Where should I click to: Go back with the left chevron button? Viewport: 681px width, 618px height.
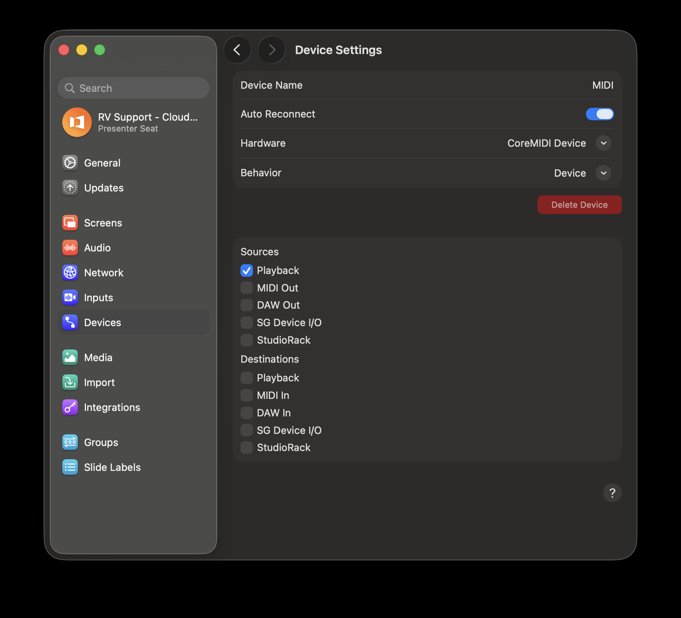237,50
